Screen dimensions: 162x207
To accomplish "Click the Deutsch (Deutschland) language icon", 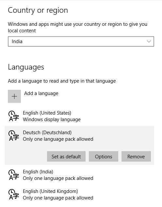I will coord(14,135).
